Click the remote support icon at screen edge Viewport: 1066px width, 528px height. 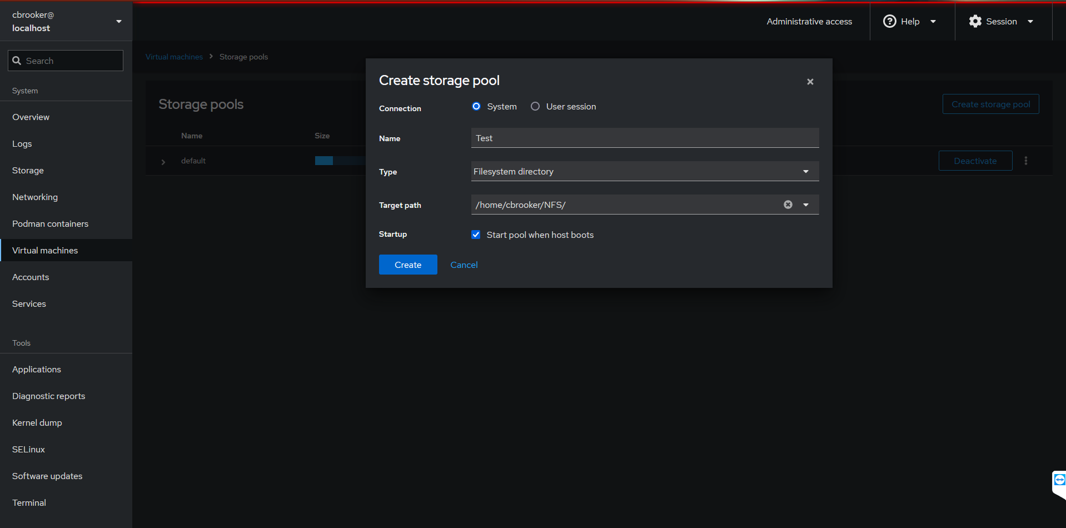click(x=1059, y=480)
